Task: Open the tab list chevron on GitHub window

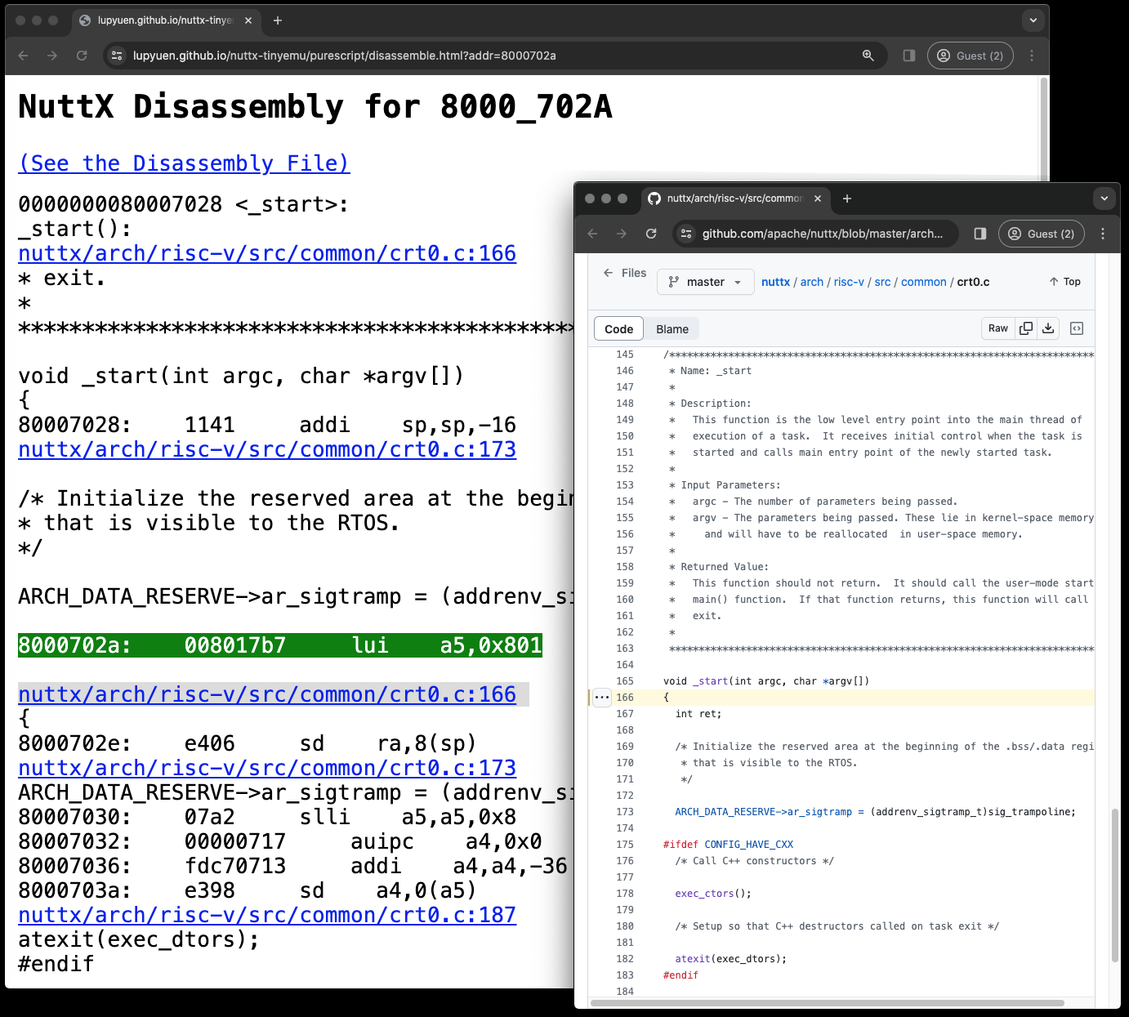Action: 1104,198
